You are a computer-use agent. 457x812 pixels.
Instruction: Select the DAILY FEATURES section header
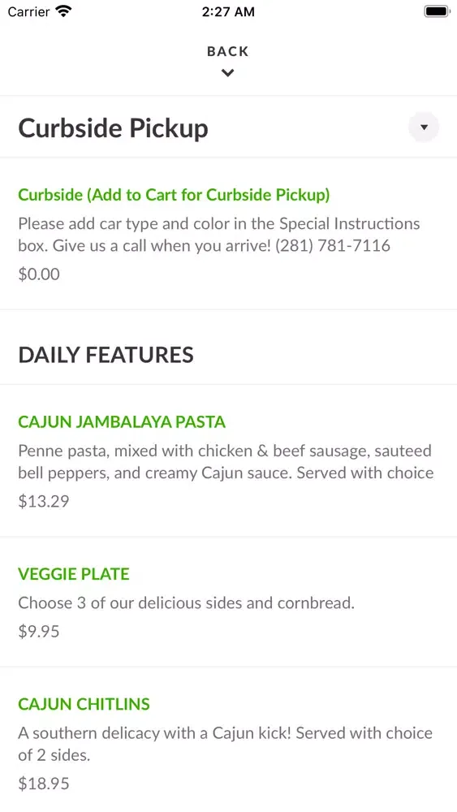tap(106, 355)
